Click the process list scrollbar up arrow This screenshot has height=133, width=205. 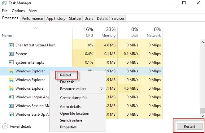tap(203, 42)
